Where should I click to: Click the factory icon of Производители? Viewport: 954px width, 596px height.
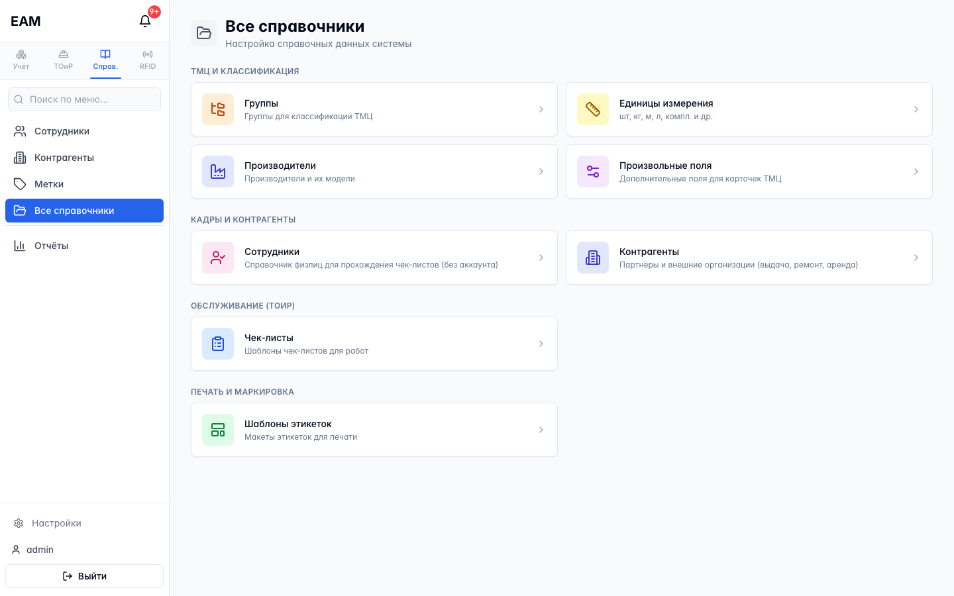point(218,172)
